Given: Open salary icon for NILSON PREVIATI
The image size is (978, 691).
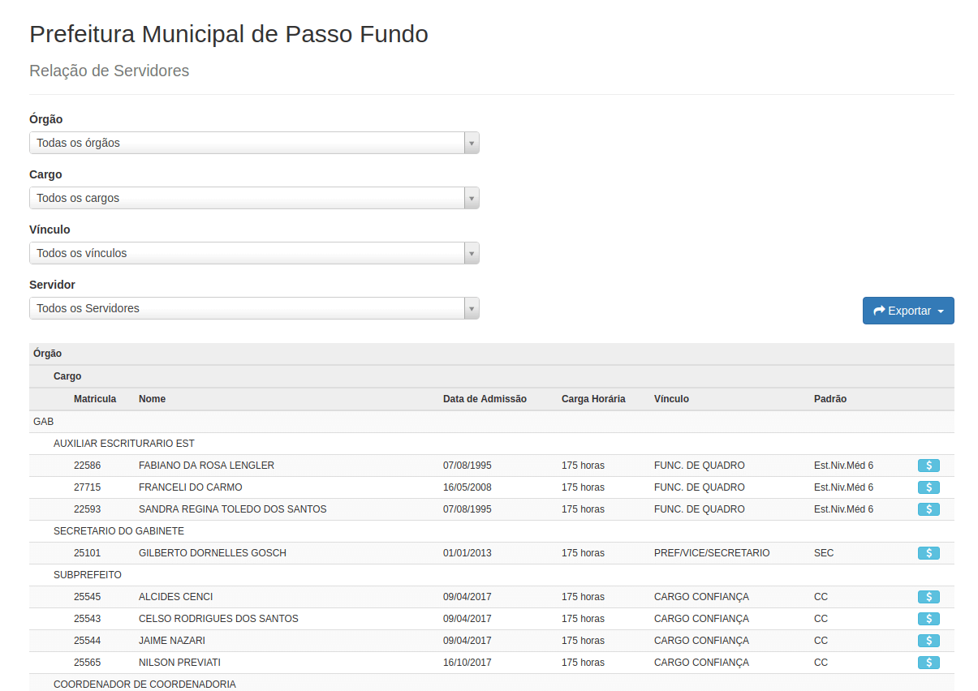Looking at the screenshot, I should 928,663.
